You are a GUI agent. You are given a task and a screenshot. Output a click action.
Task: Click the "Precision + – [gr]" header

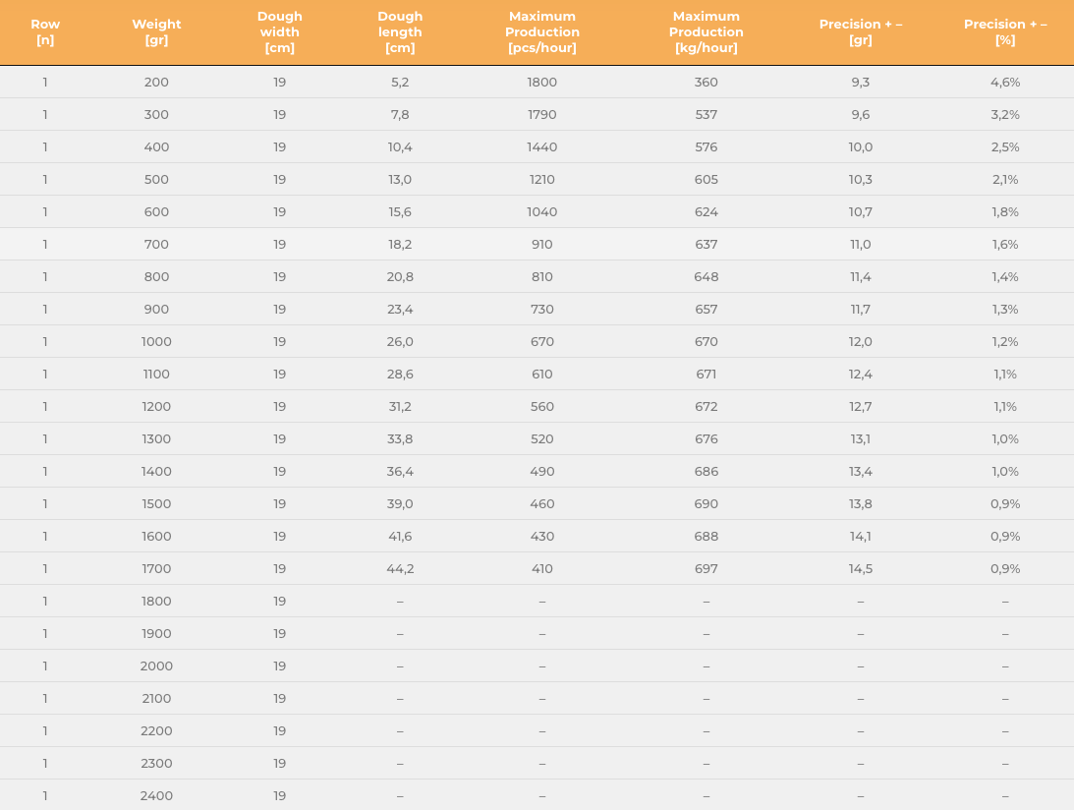(x=861, y=32)
